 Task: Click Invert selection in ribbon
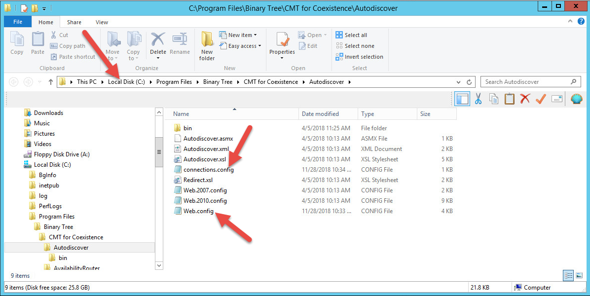(x=359, y=57)
